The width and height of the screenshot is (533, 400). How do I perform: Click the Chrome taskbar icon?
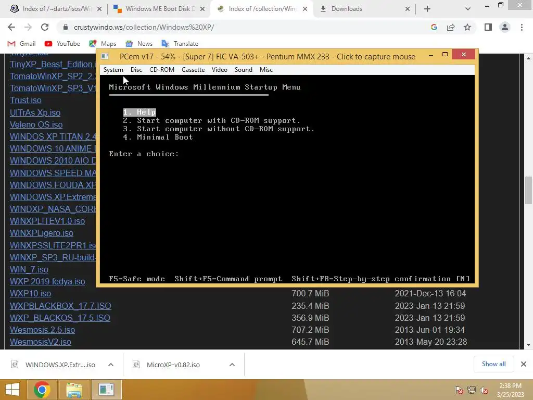point(42,390)
